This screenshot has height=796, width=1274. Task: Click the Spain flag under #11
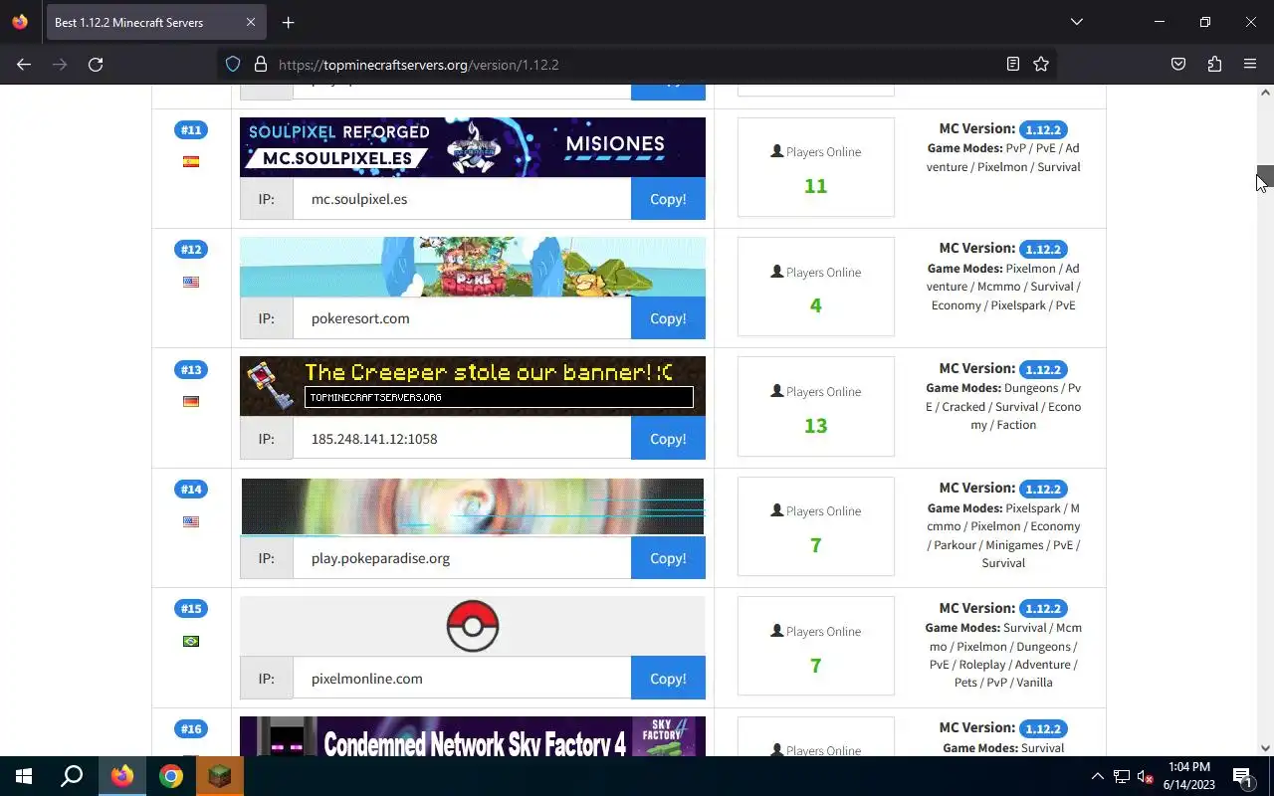point(191,161)
